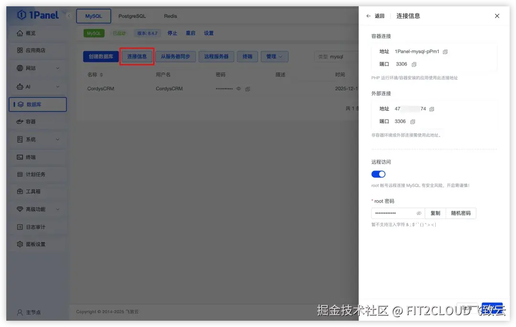The height and width of the screenshot is (327, 516).
Task: Open the 容器 container icon
Action: pos(20,122)
